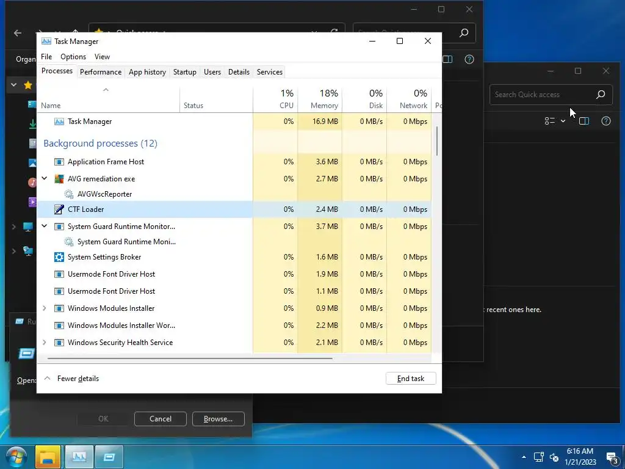Click the clock showing 6:16 AM

[x=580, y=457]
